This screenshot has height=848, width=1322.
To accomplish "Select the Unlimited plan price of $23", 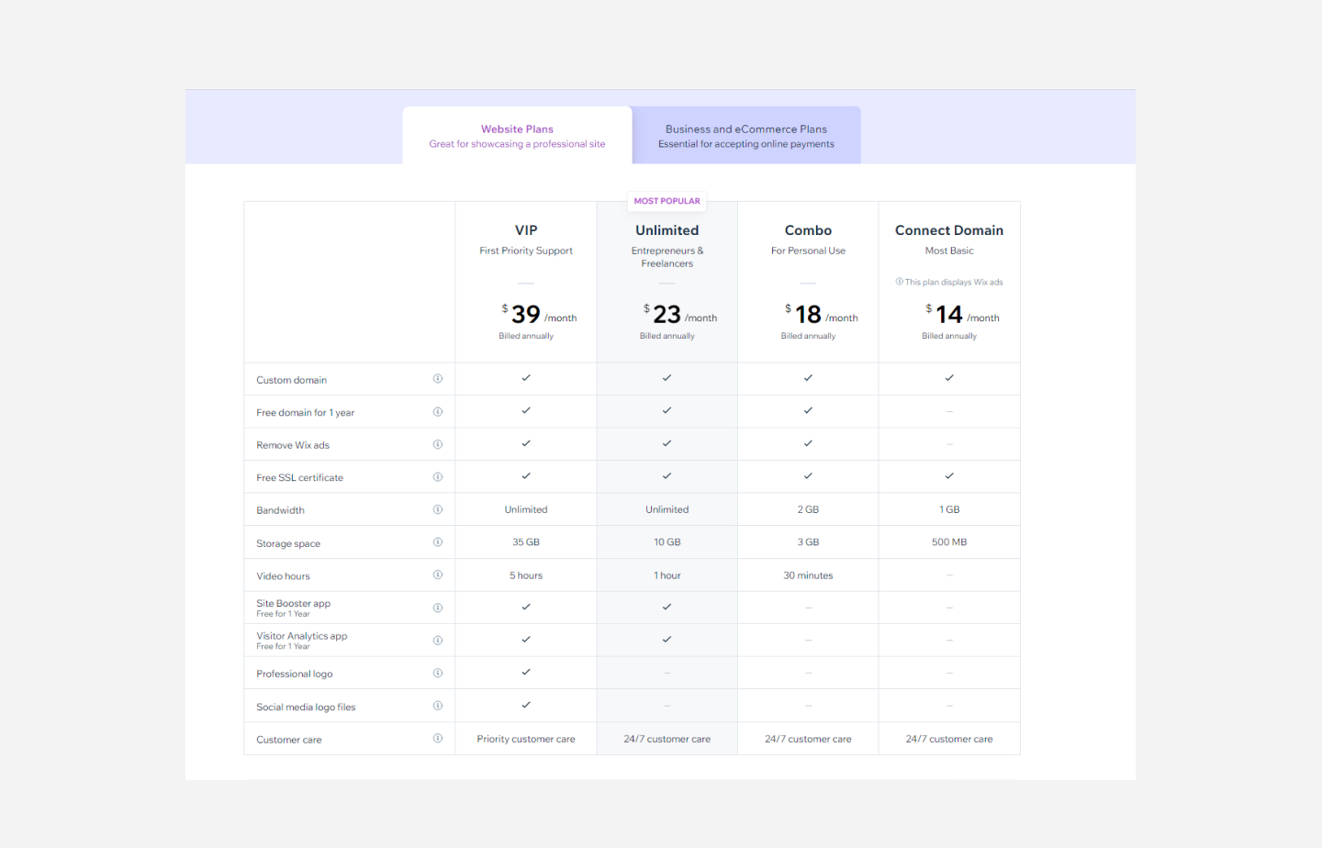I will (x=667, y=314).
